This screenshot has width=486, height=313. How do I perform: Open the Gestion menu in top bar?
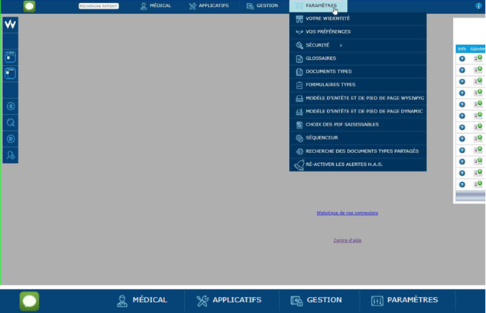tap(262, 6)
